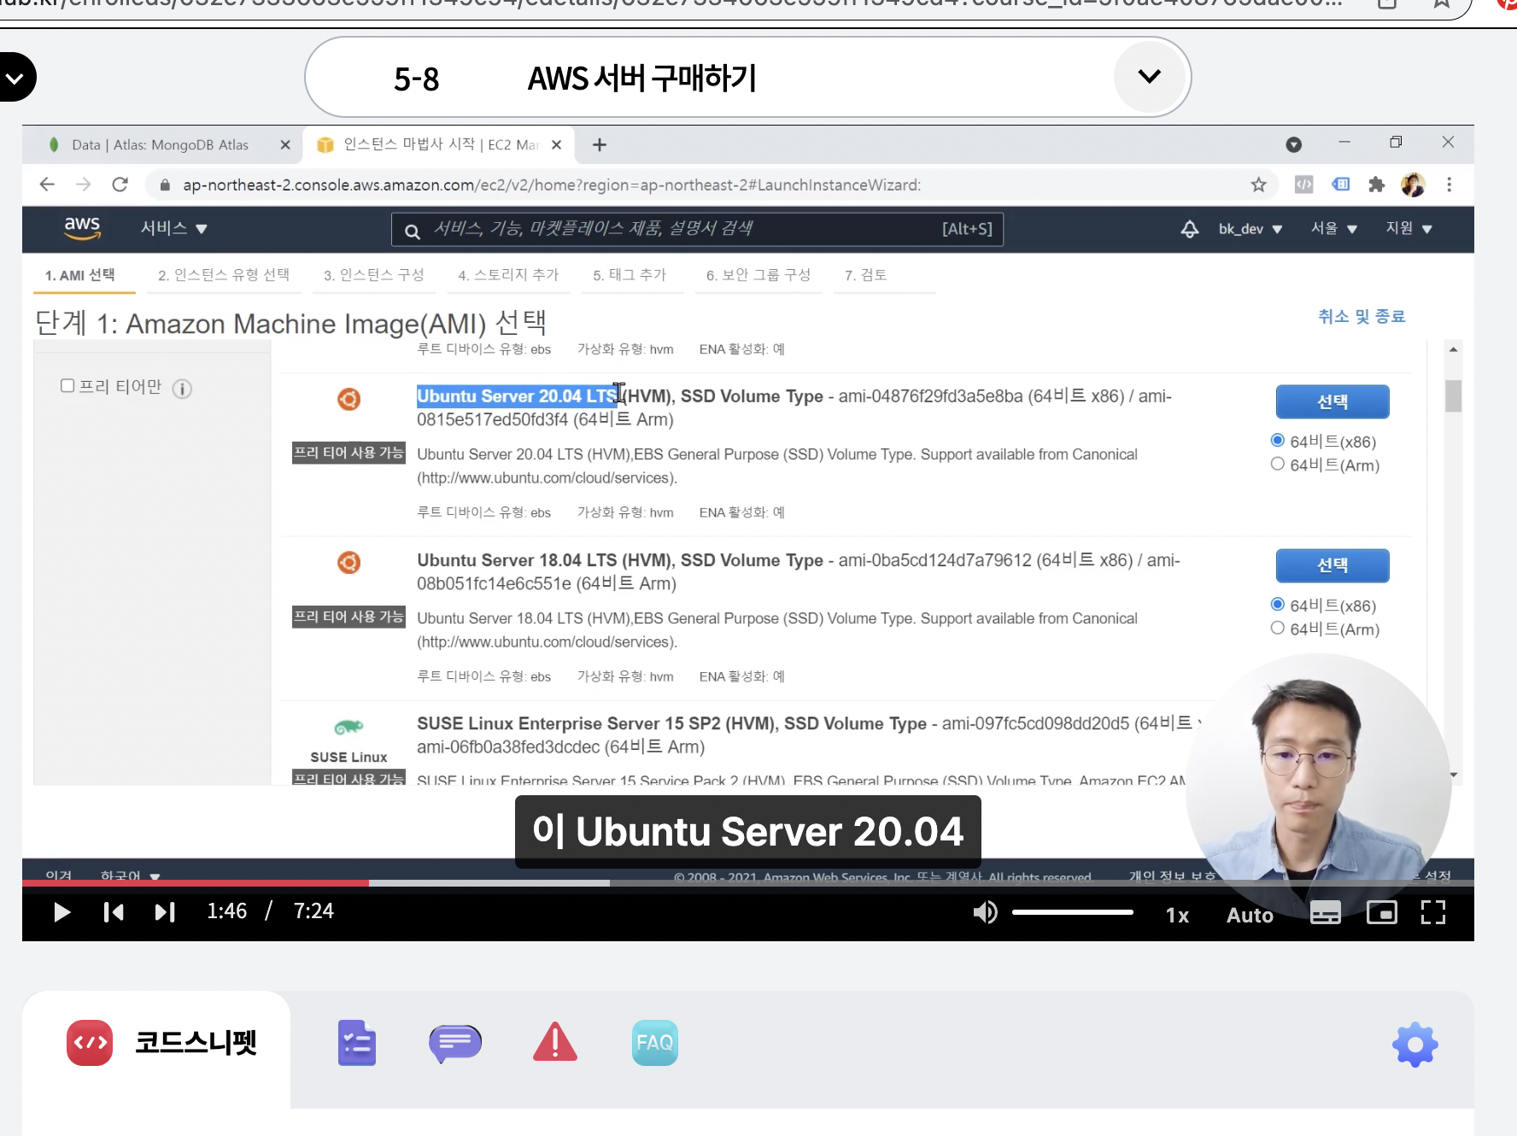Screen dimensions: 1517x1136
Task: Close the MongoDB Atlas browser tab
Action: pos(285,145)
